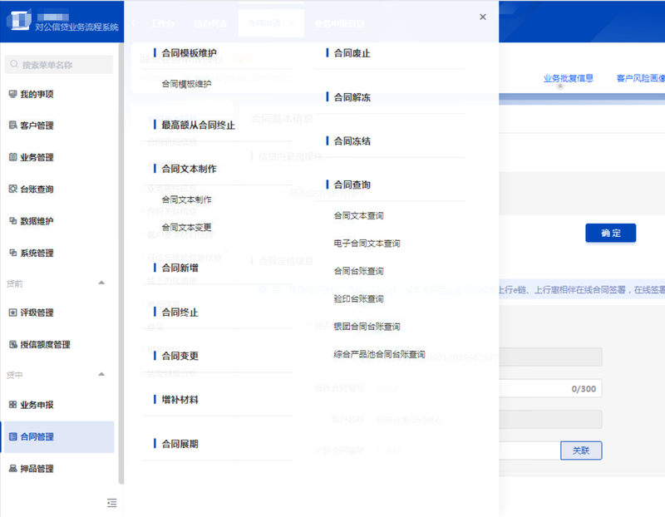Viewport: 665px width, 517px height.
Task: Collapse the 贷中 menu group
Action: (x=101, y=374)
